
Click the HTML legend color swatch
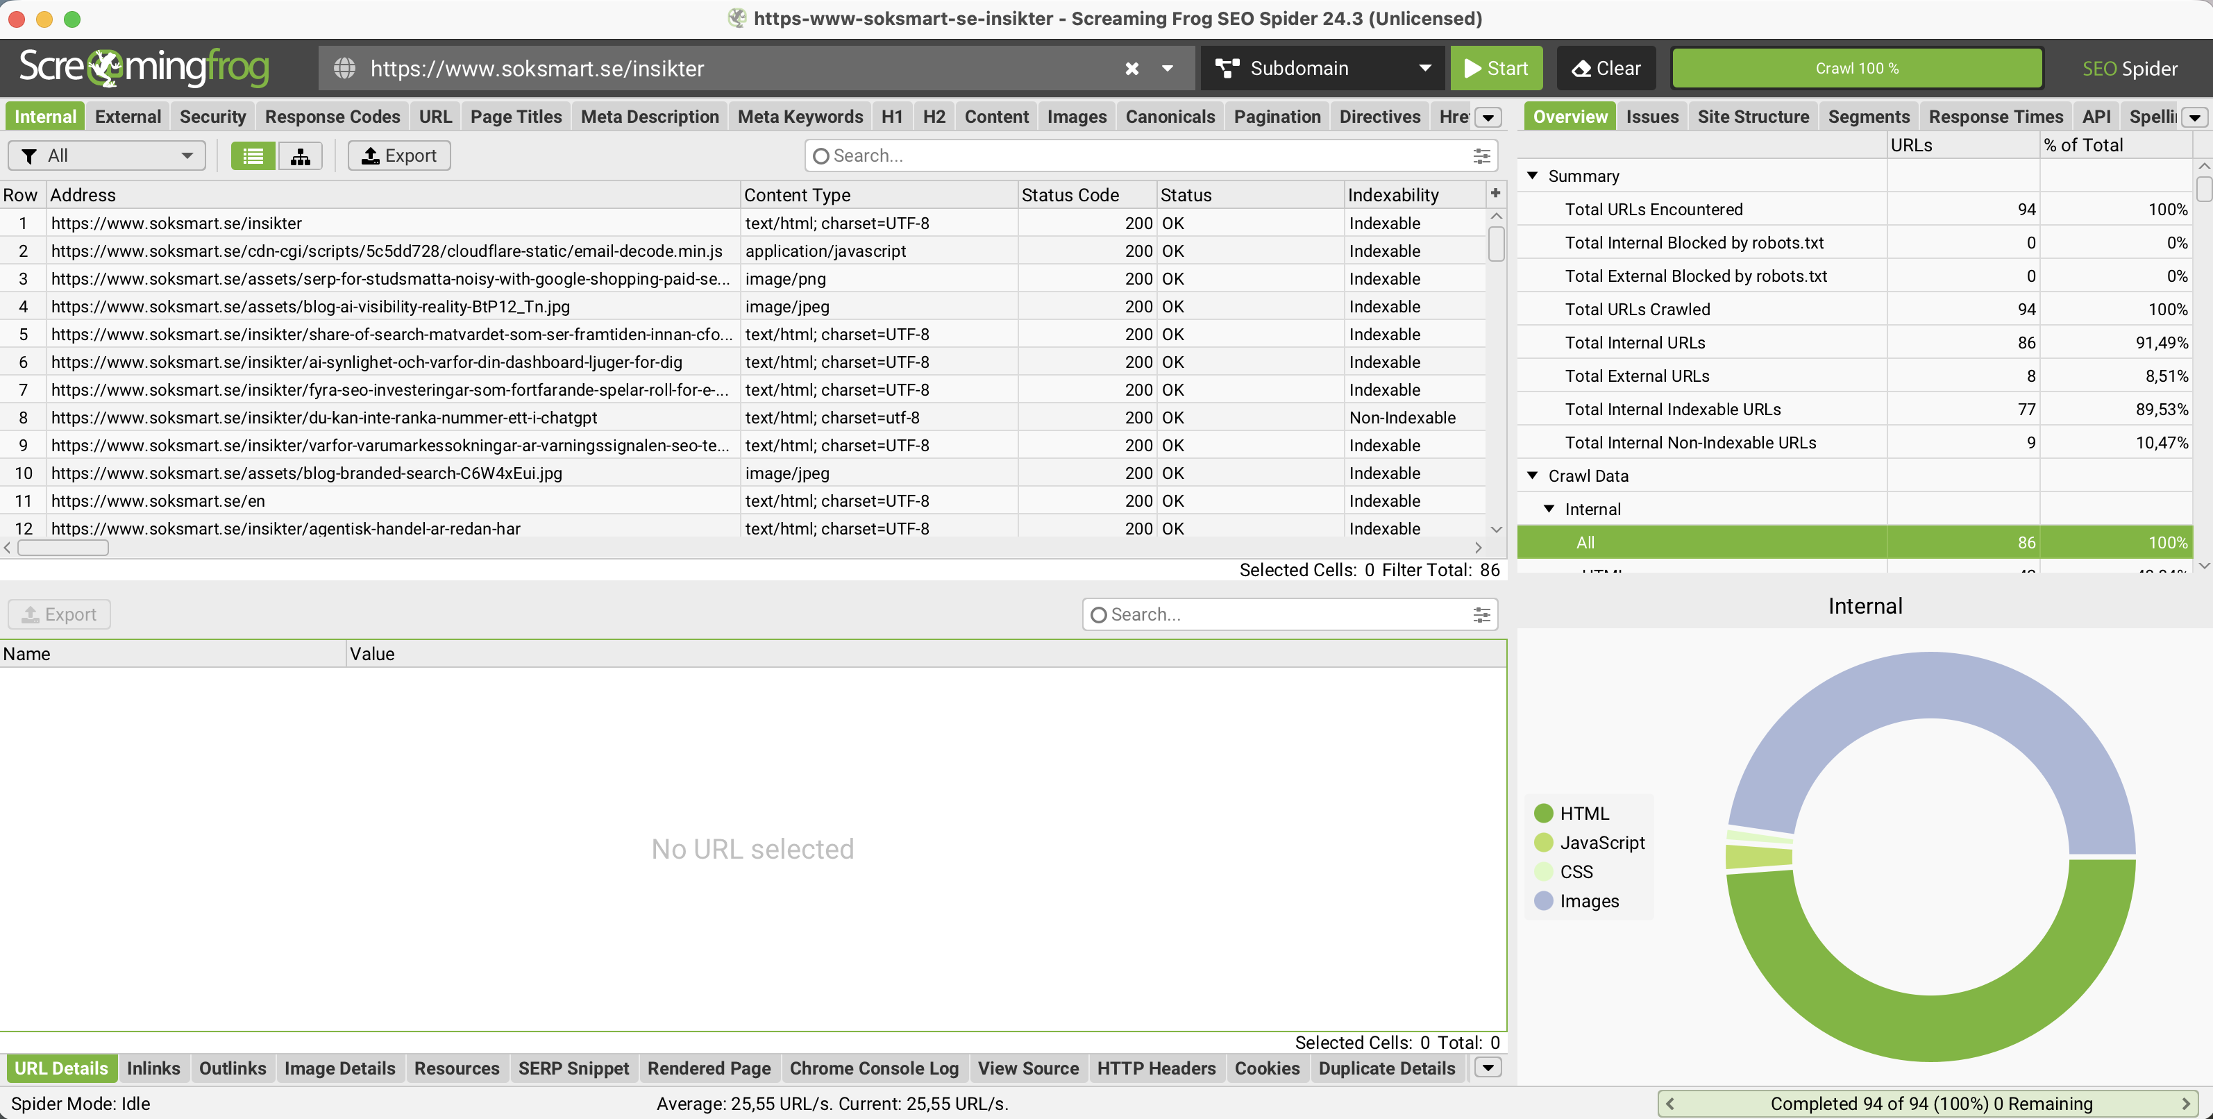[1544, 814]
